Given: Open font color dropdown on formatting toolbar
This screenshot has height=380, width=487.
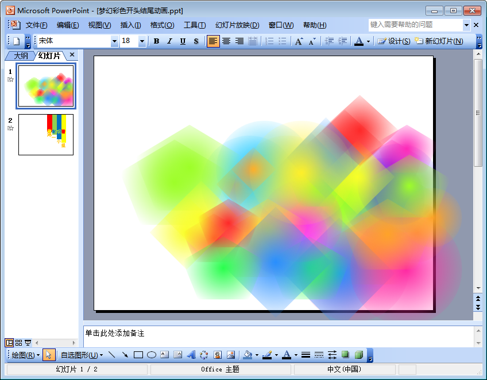Looking at the screenshot, I should 368,41.
